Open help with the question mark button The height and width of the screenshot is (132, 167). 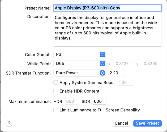point(9,123)
